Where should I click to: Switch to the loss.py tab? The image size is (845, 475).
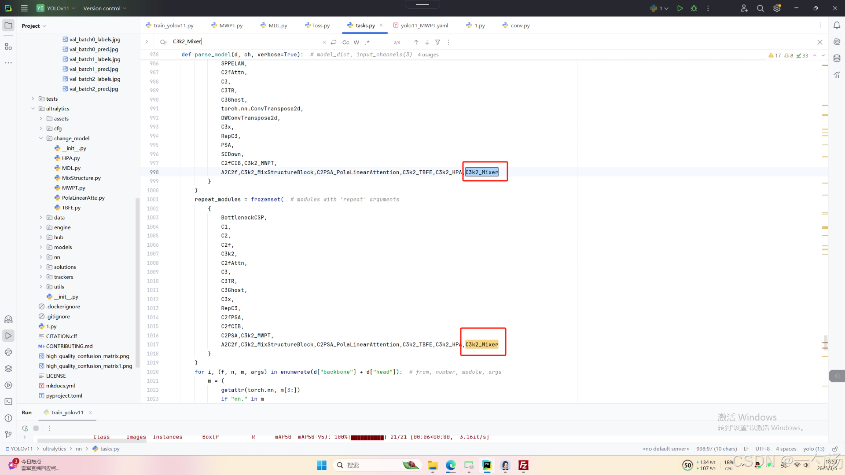321,26
